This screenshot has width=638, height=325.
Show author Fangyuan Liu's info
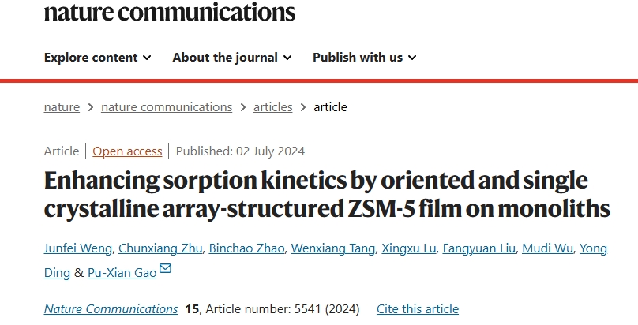point(479,248)
